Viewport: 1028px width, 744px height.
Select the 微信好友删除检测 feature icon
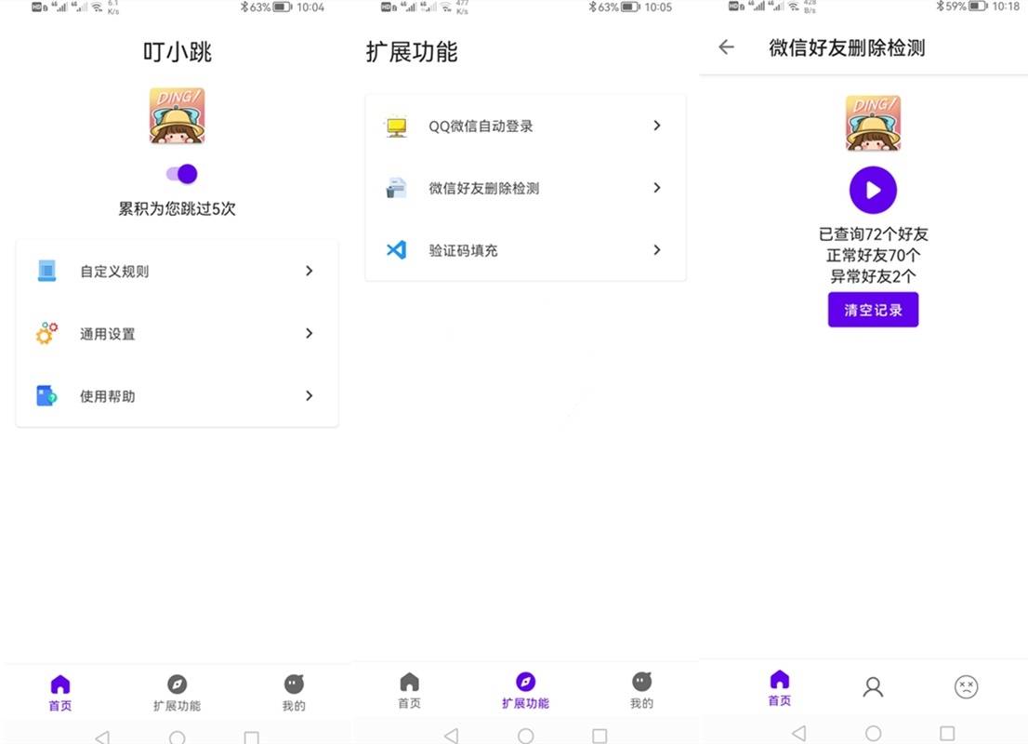[x=395, y=188]
